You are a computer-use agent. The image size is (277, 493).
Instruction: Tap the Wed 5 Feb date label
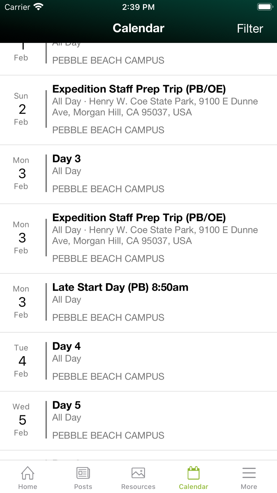coord(21,420)
